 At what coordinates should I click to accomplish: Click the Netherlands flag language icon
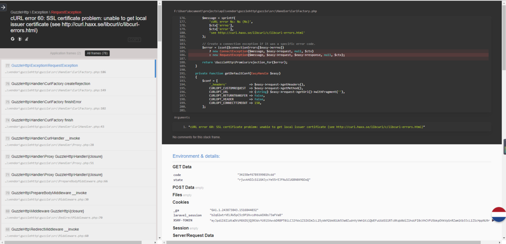[x=499, y=214]
